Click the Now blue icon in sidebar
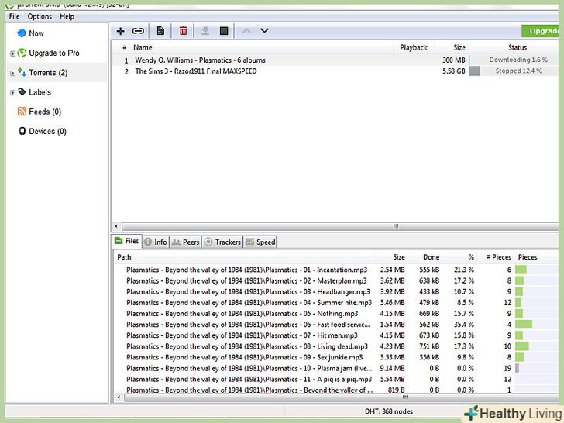Image resolution: width=564 pixels, height=423 pixels. click(x=22, y=33)
